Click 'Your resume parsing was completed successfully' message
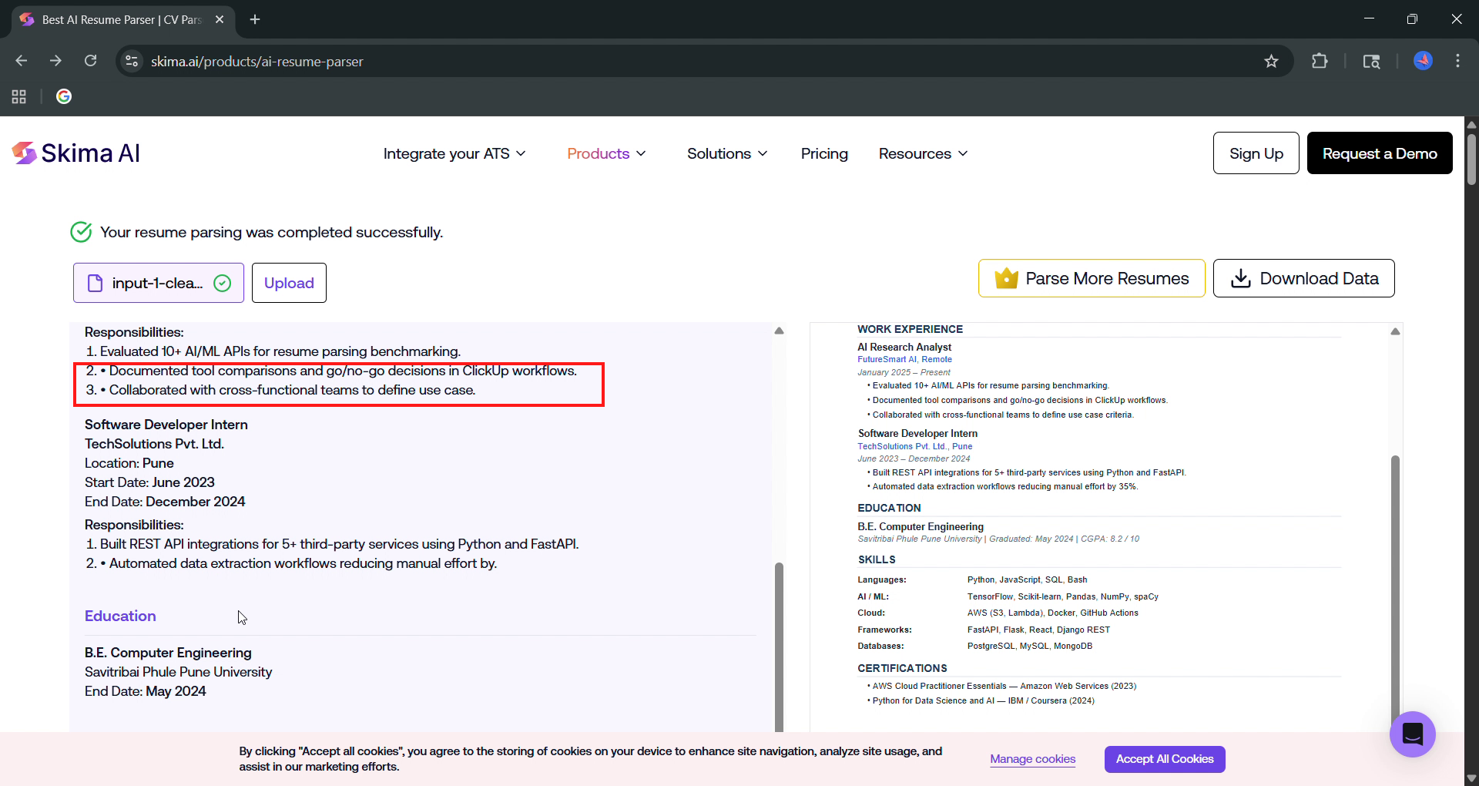The width and height of the screenshot is (1479, 786). click(x=272, y=232)
